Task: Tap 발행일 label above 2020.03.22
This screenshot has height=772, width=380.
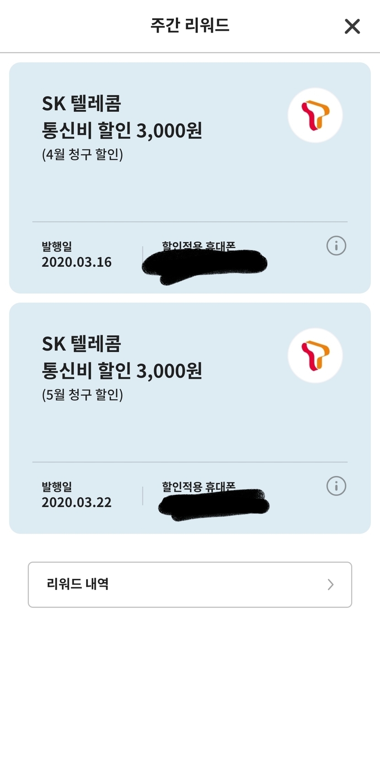Action: pyautogui.click(x=57, y=487)
